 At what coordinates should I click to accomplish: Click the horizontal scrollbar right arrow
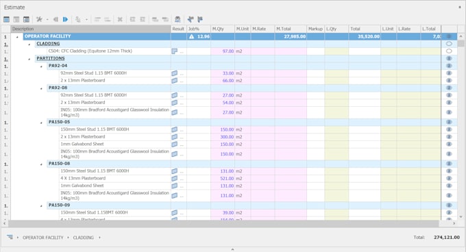click(x=454, y=223)
